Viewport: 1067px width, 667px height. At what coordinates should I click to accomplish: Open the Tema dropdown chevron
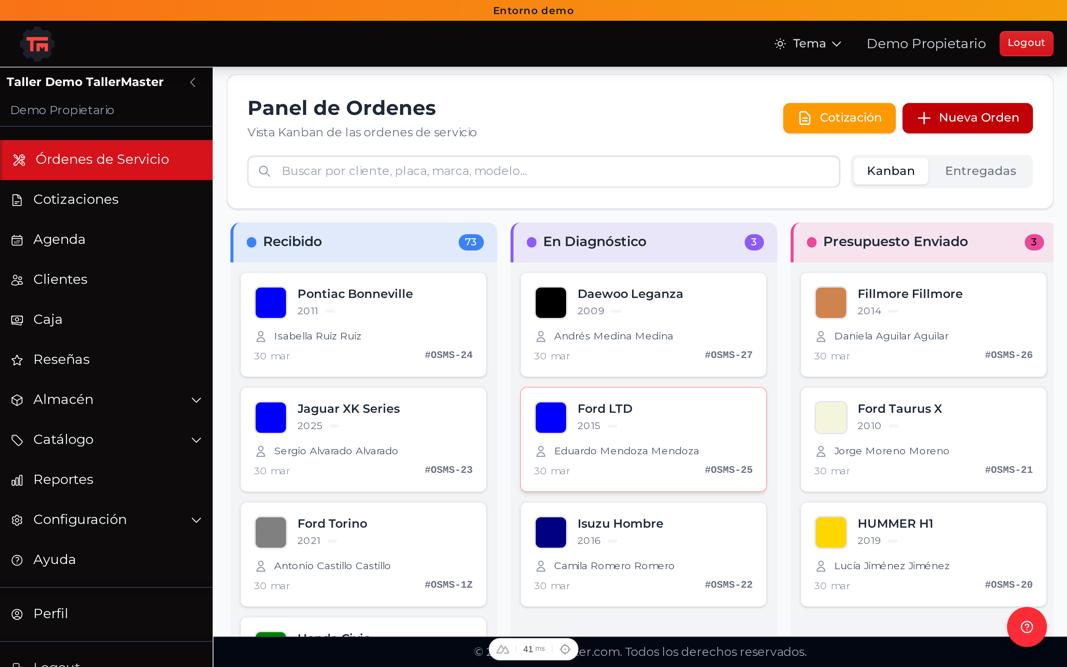837,44
